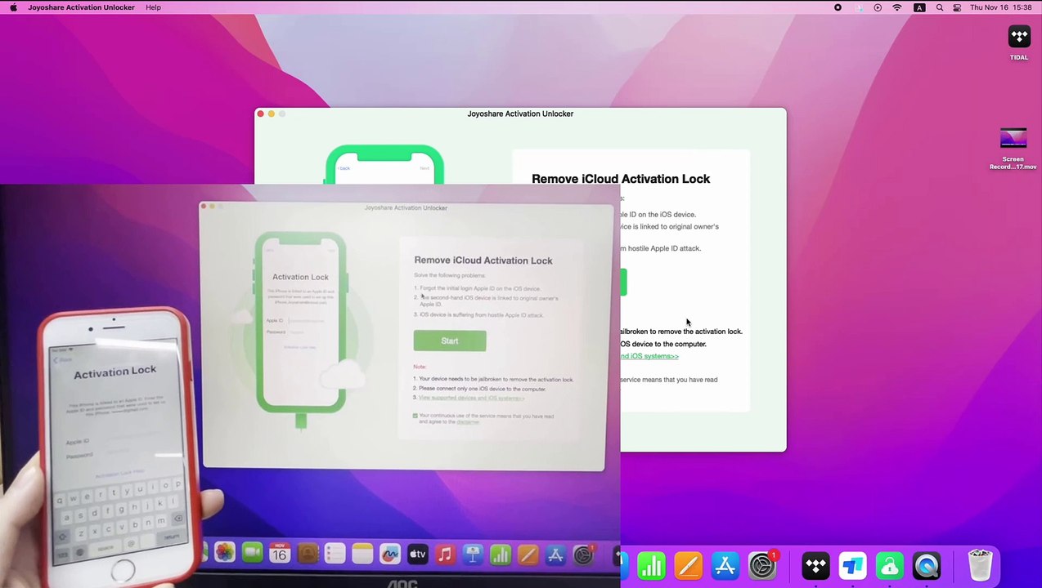Click the 'Remove iCloud Activation Lock' heading
1042x588 pixels.
[x=621, y=179]
